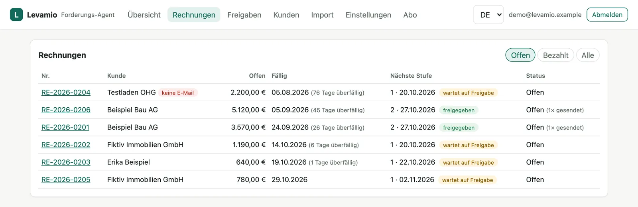The width and height of the screenshot is (638, 207).
Task: Open invoice RE-2026-0202
Action: (66, 145)
